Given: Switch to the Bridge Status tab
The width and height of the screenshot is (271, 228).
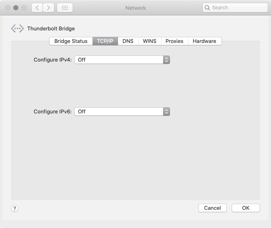Looking at the screenshot, I should click(71, 41).
